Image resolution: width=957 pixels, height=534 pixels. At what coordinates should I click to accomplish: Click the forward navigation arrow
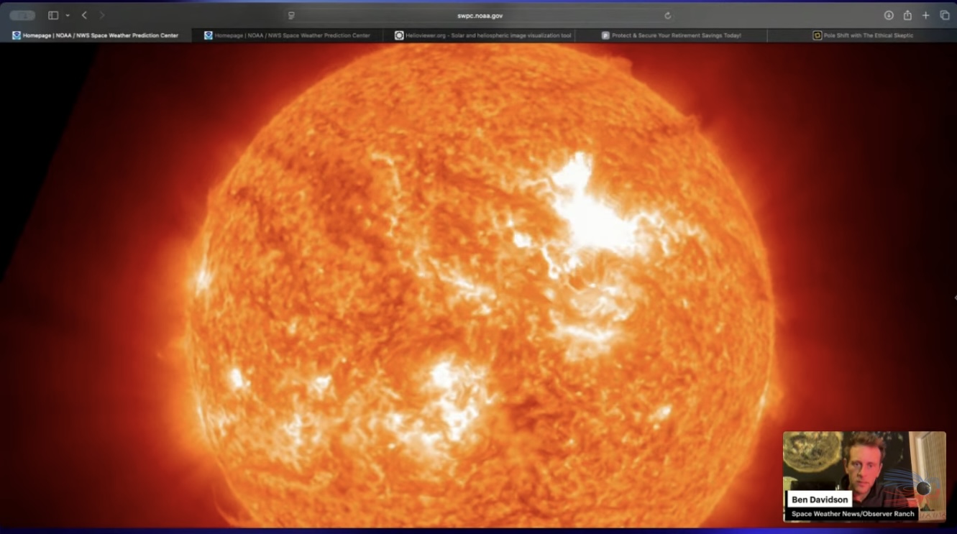[x=102, y=15]
